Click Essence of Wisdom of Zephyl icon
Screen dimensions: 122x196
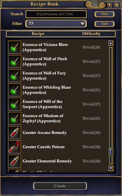15,118
